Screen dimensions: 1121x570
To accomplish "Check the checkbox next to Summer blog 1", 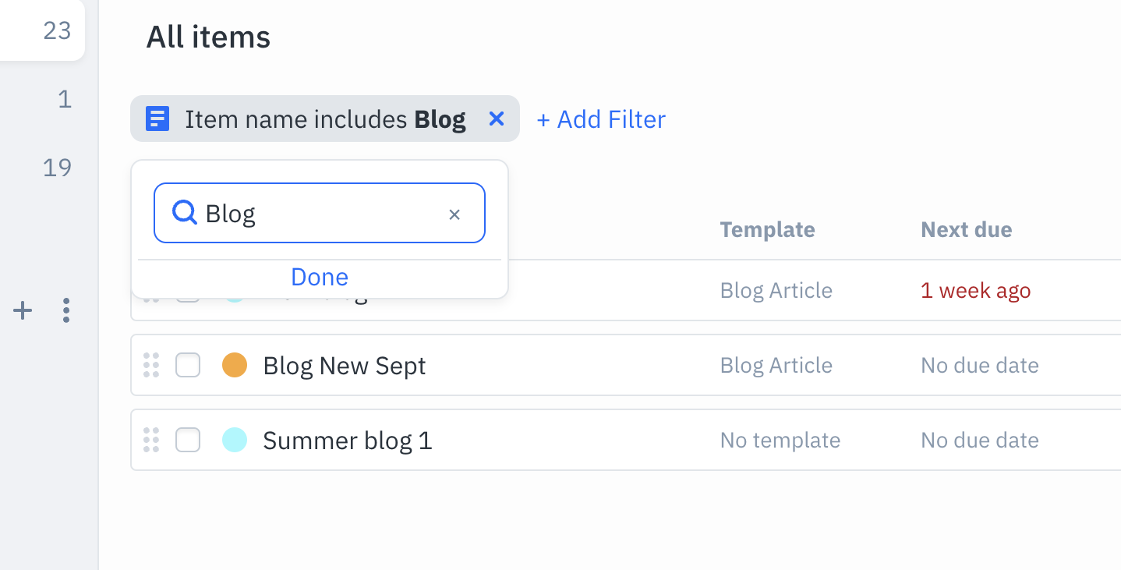I will tap(187, 440).
